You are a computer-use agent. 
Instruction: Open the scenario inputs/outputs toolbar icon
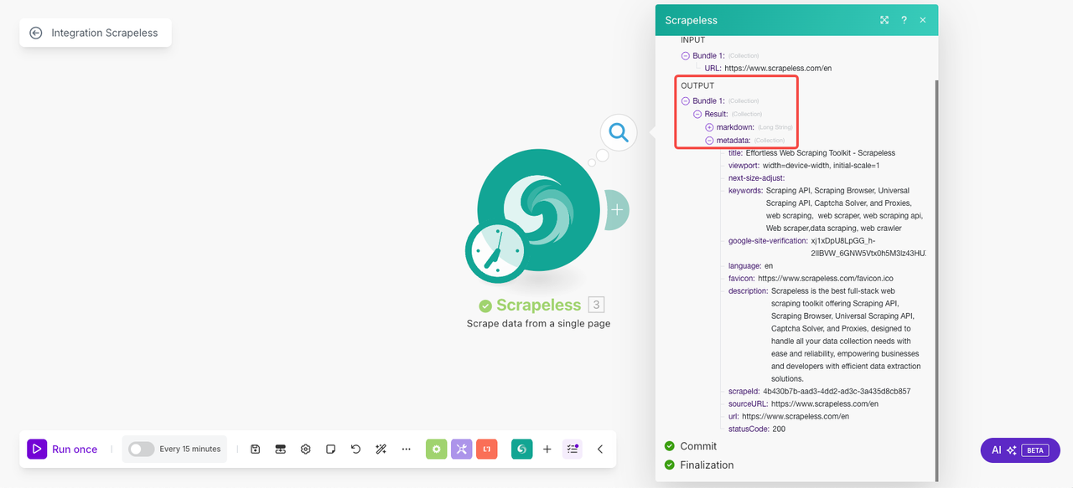coord(281,449)
